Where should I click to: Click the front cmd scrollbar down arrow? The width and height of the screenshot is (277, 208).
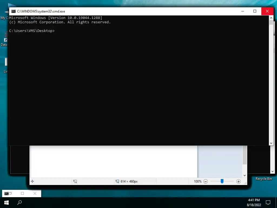point(271,143)
